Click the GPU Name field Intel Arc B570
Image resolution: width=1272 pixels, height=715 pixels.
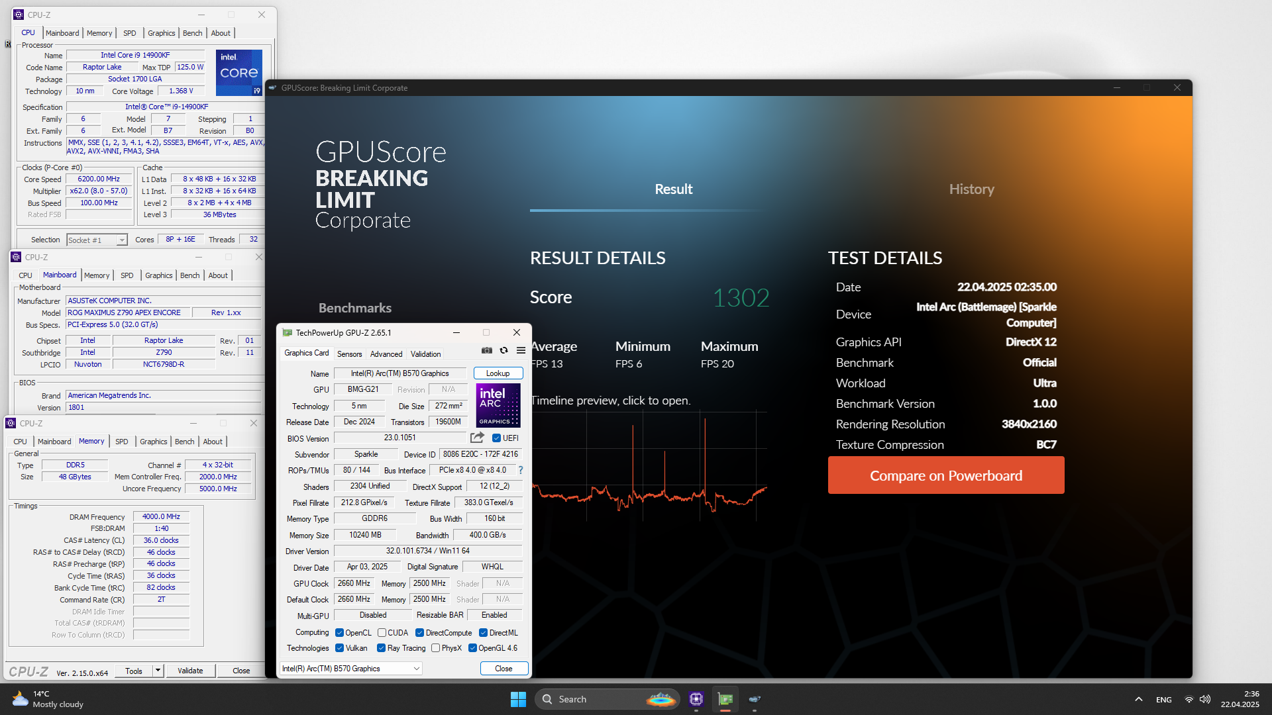pos(400,373)
